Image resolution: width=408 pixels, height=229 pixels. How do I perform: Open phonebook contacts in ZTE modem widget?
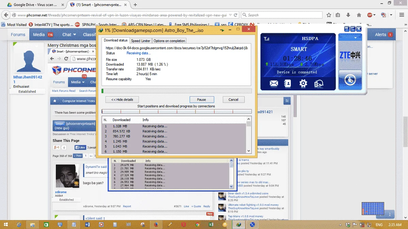coord(287,84)
